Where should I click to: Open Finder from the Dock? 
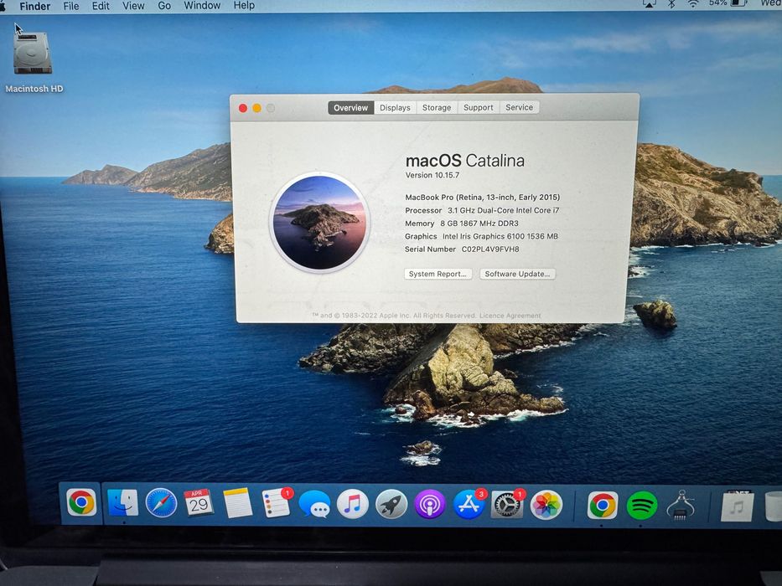[x=122, y=503]
